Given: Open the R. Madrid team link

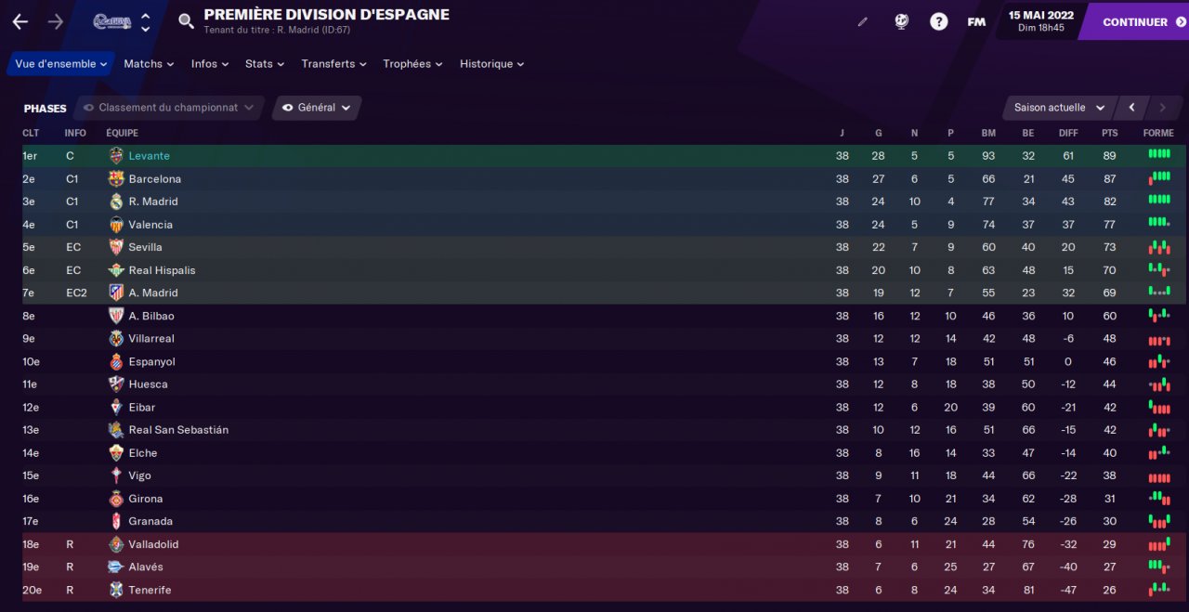Looking at the screenshot, I should [x=153, y=202].
